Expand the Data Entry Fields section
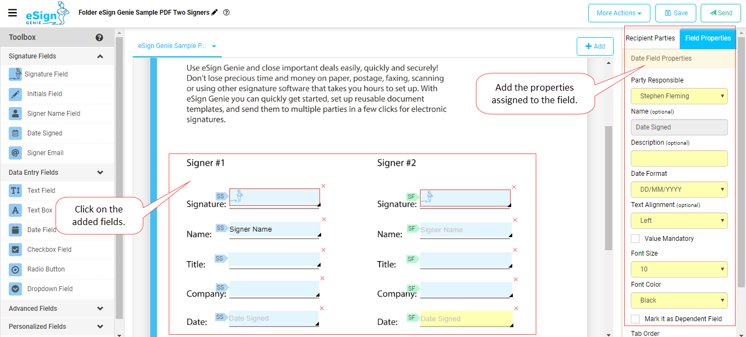This screenshot has height=337, width=746. (100, 173)
